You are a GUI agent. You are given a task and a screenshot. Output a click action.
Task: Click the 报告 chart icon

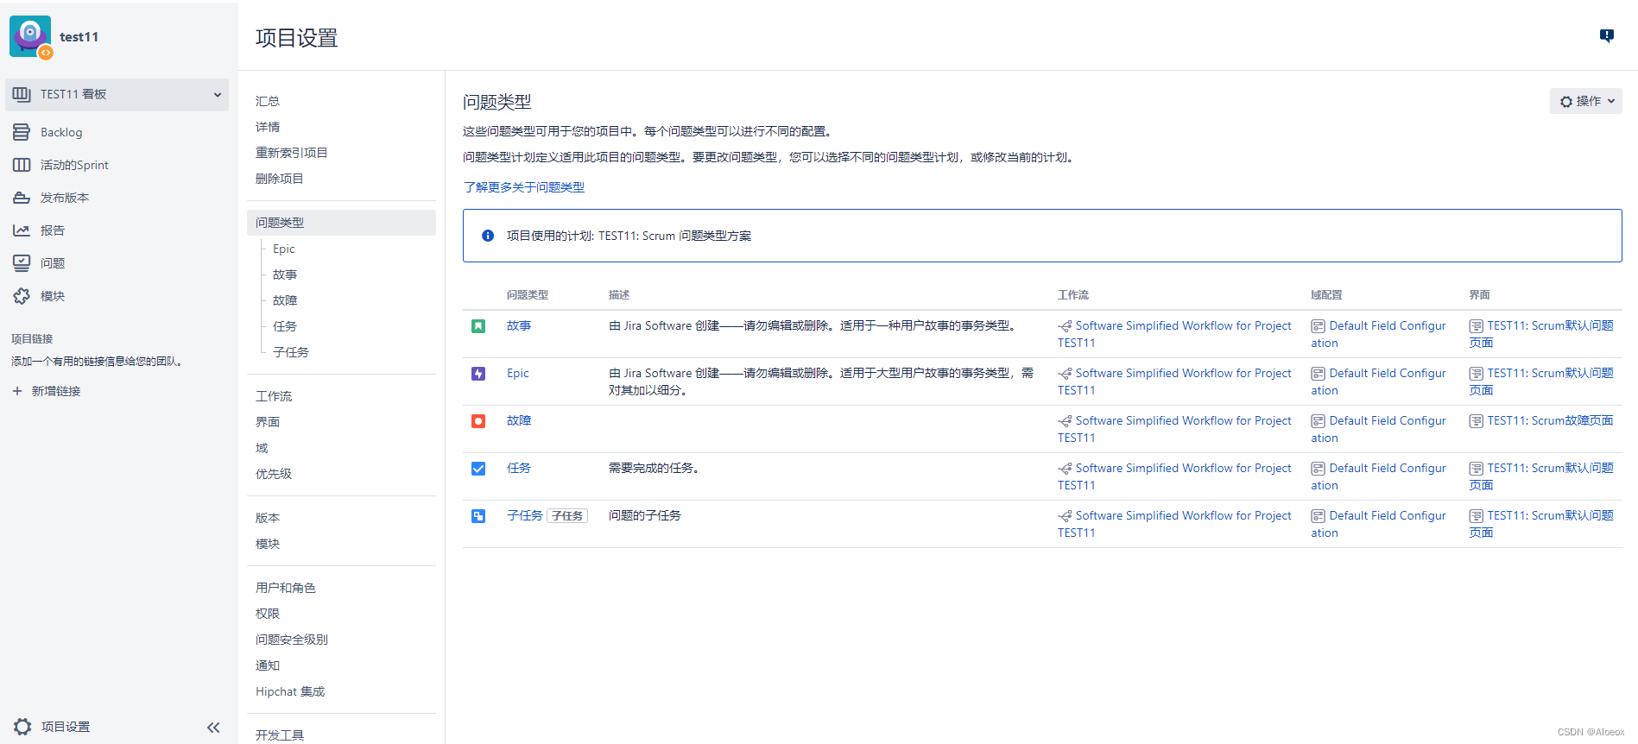[22, 230]
